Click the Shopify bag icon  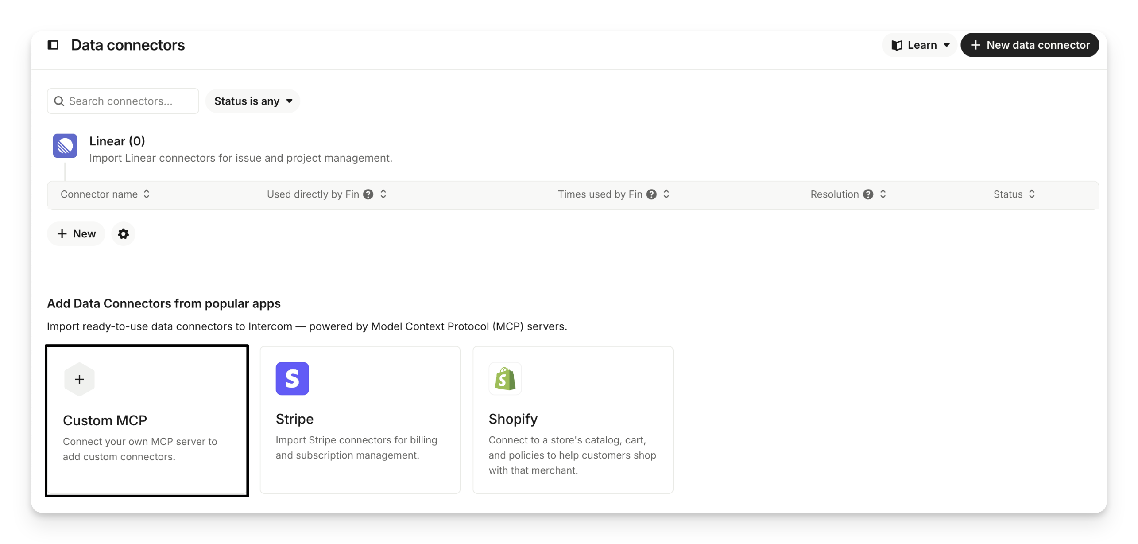click(505, 379)
